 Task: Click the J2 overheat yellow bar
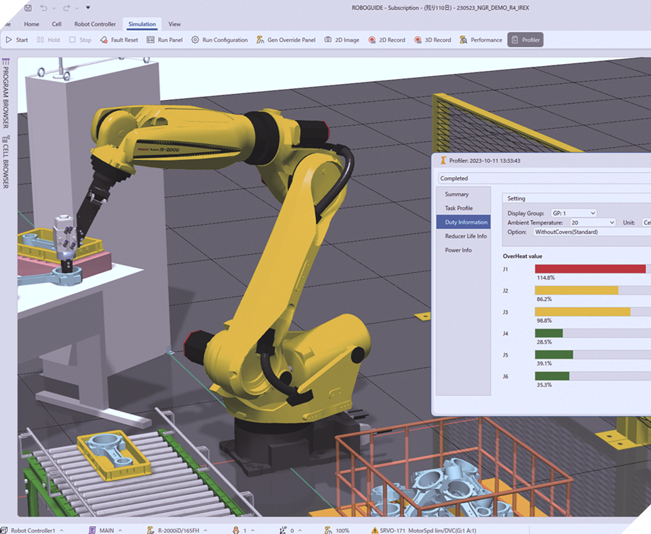coord(576,291)
